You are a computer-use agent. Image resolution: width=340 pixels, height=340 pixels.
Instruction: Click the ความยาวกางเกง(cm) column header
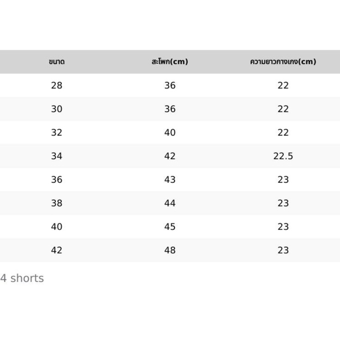pos(283,62)
